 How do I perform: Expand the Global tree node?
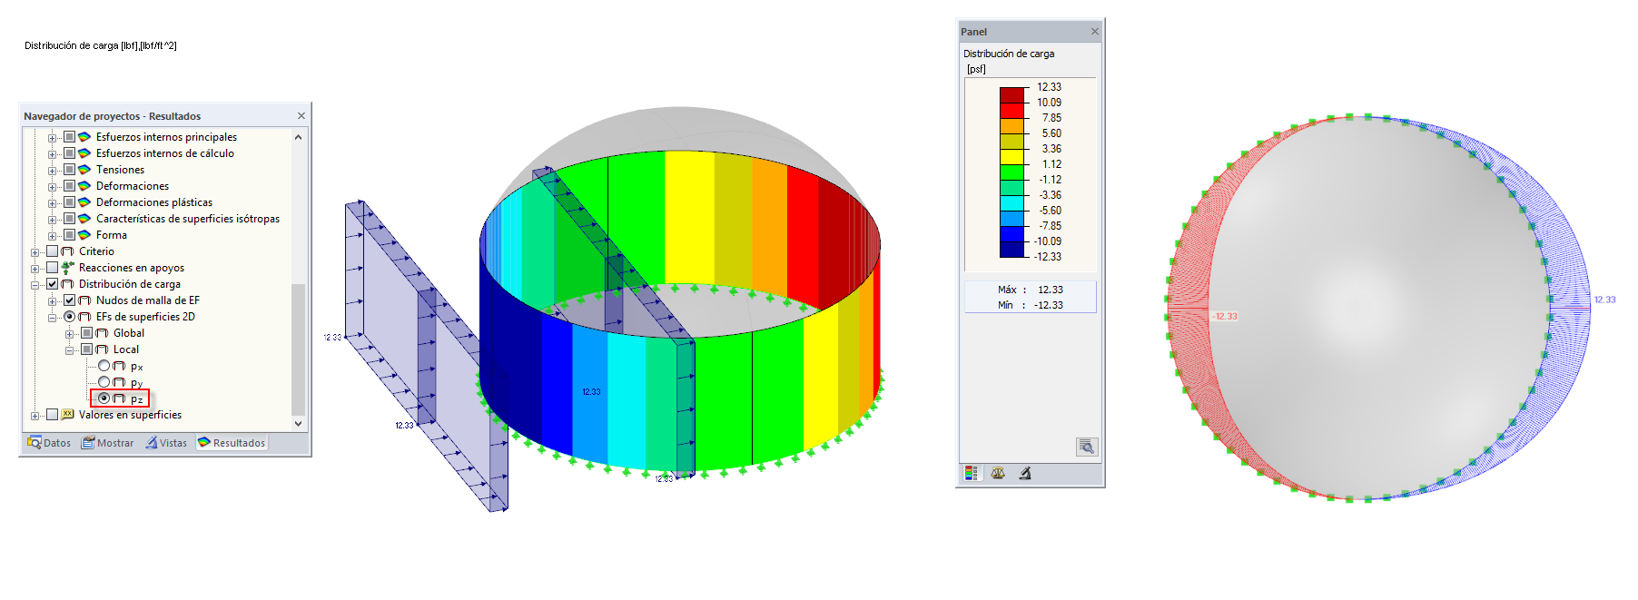(69, 334)
